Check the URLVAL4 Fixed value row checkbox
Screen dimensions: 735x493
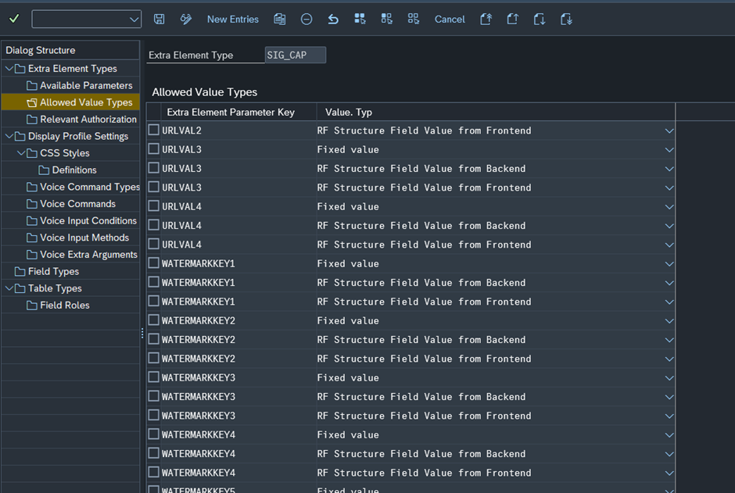pos(154,206)
